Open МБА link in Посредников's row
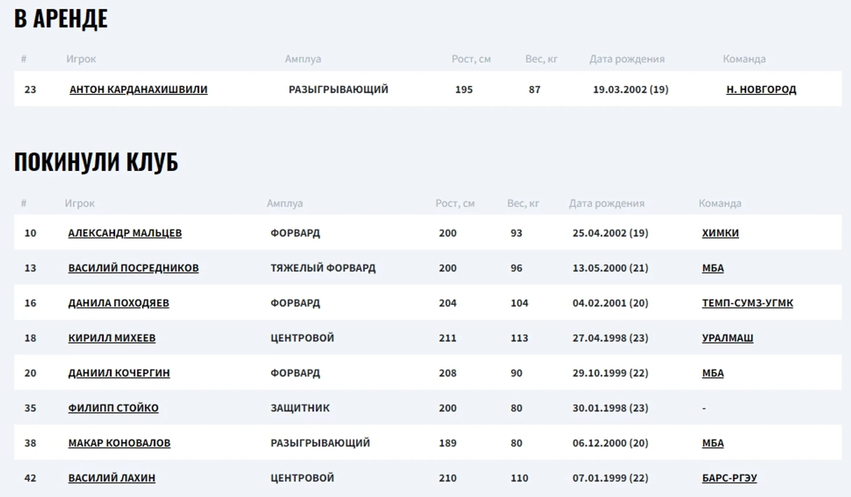Screen dimensions: 851x497 pyautogui.click(x=712, y=268)
